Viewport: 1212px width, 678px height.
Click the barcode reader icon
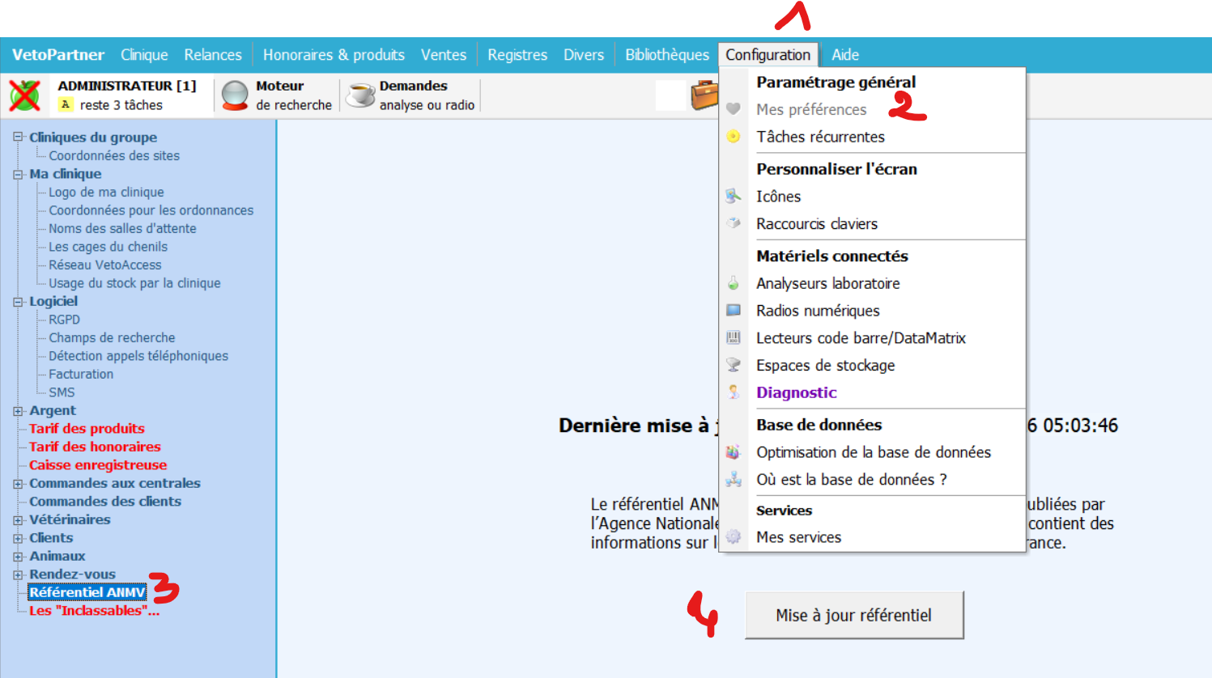[x=734, y=338]
